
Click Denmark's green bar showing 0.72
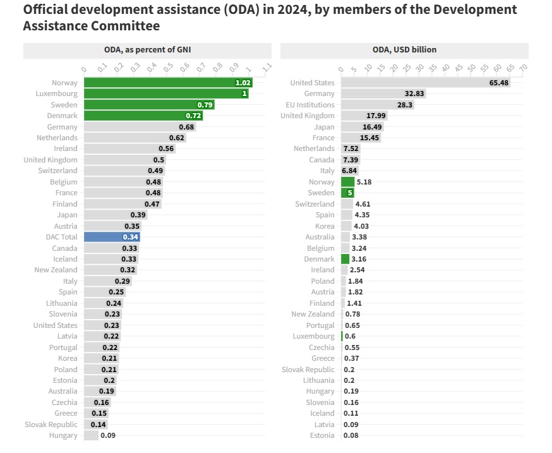pos(143,116)
